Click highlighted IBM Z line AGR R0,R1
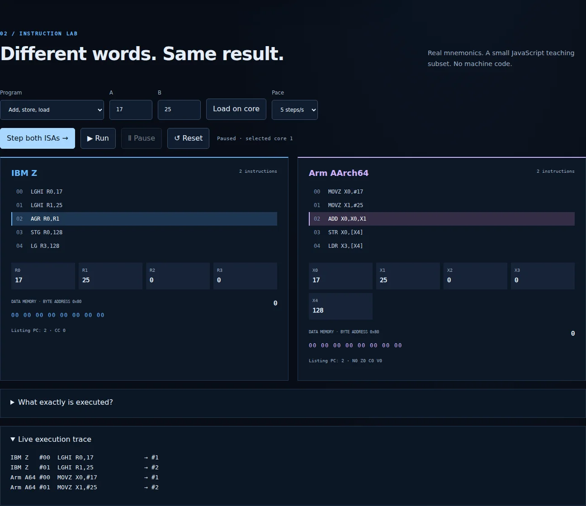This screenshot has width=586, height=506. coord(144,219)
